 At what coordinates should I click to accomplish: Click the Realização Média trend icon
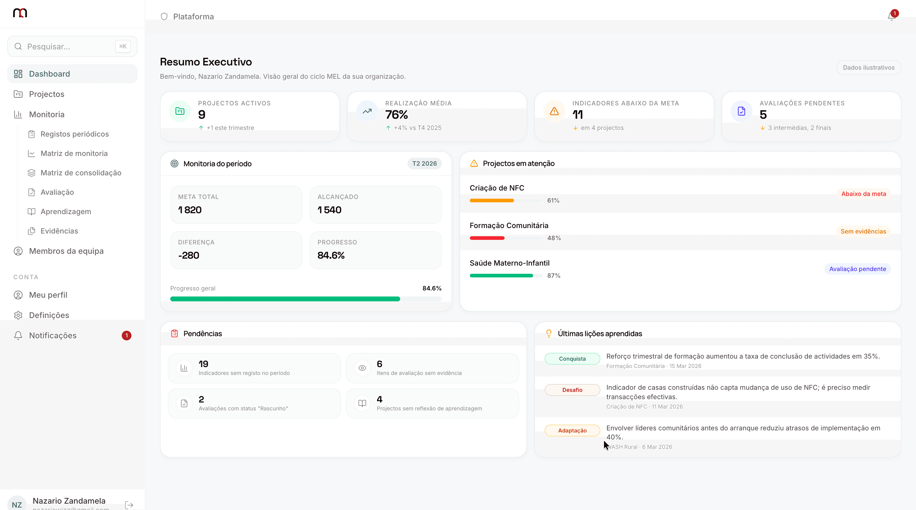click(367, 111)
